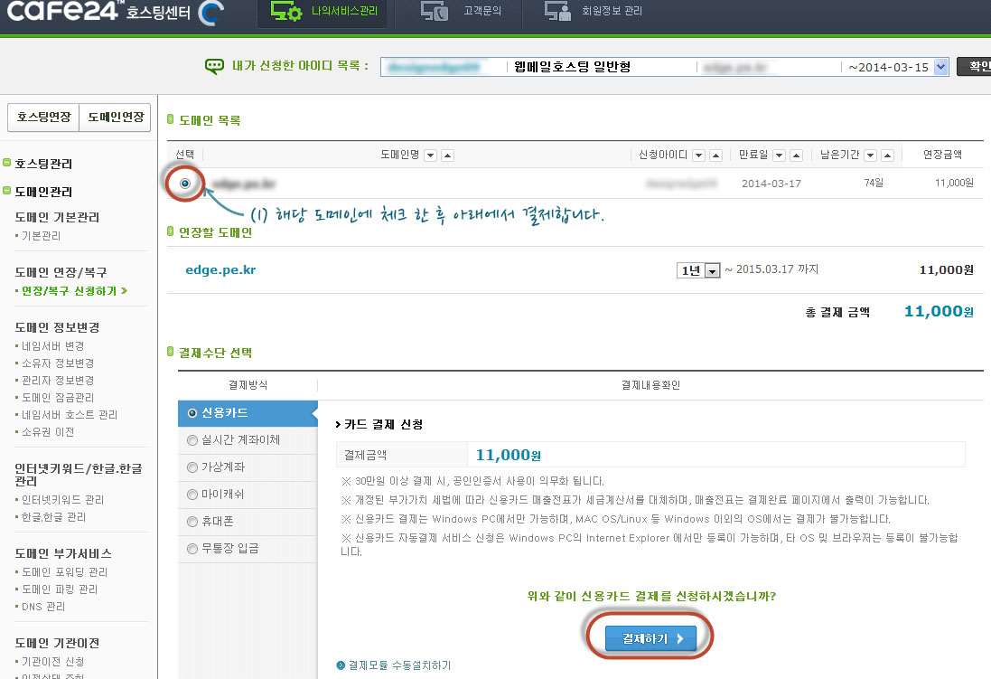Sort 도메인명 column descending arrow
The height and width of the screenshot is (679, 991).
pyautogui.click(x=430, y=156)
